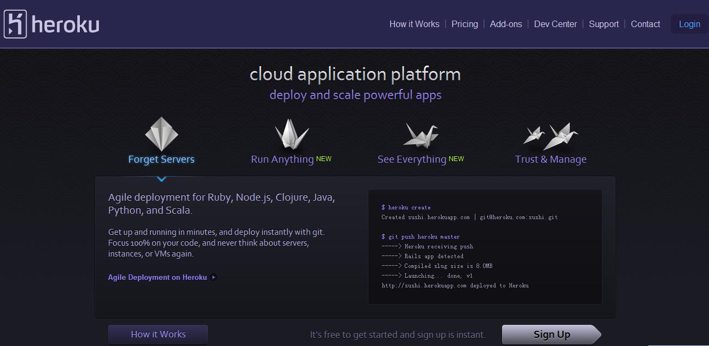Click the Agile deployment for Ruby heading
Viewport: 709px width, 346px height.
222,203
